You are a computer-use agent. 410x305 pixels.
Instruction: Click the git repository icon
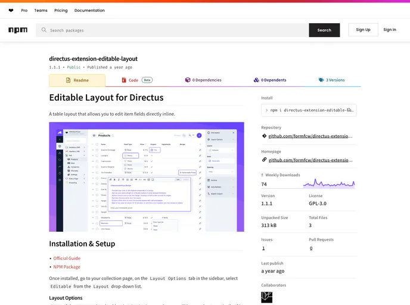tap(264, 136)
